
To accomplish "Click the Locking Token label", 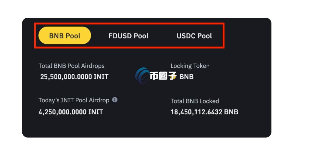I will [190, 66].
